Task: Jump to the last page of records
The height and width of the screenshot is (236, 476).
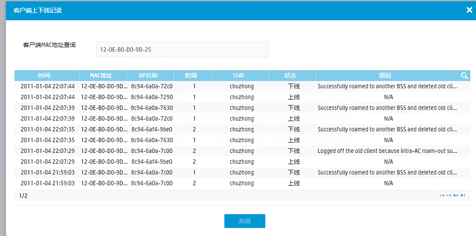Action: coord(463,195)
